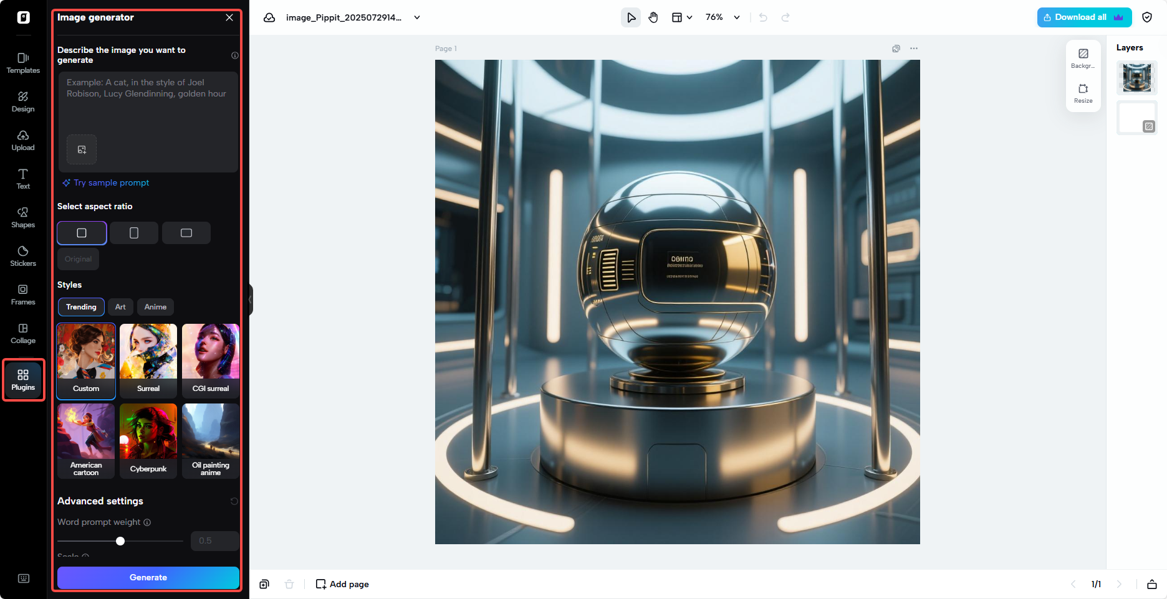Click the file name image_Pippit title
The width and height of the screenshot is (1167, 599).
[x=343, y=17]
